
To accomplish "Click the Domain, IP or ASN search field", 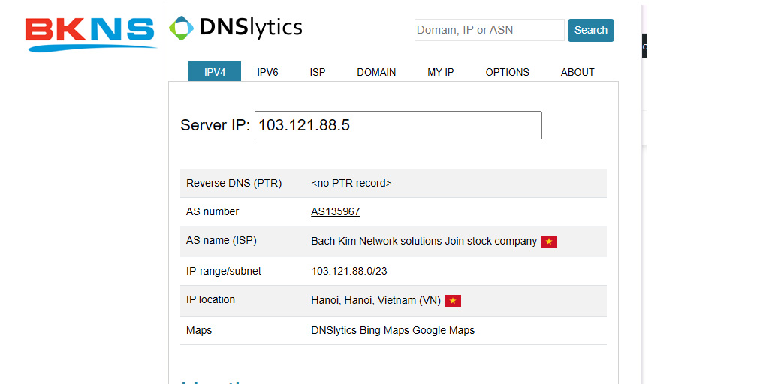I will 490,30.
